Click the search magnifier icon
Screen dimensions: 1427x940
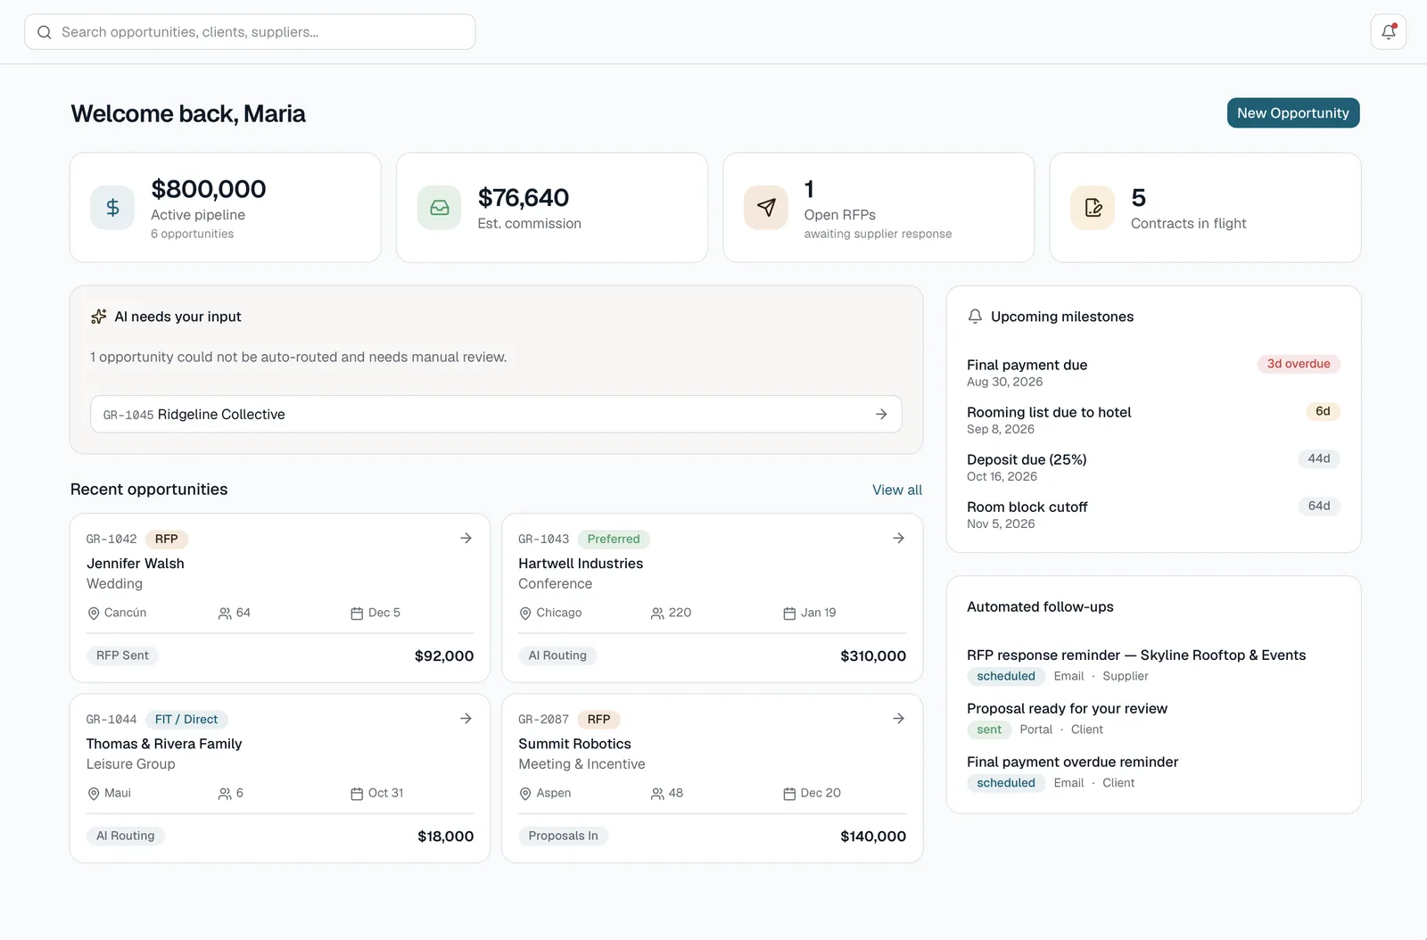coord(45,32)
